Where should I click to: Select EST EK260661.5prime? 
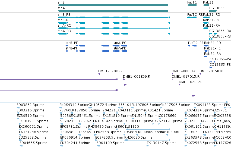pos(33,127)
